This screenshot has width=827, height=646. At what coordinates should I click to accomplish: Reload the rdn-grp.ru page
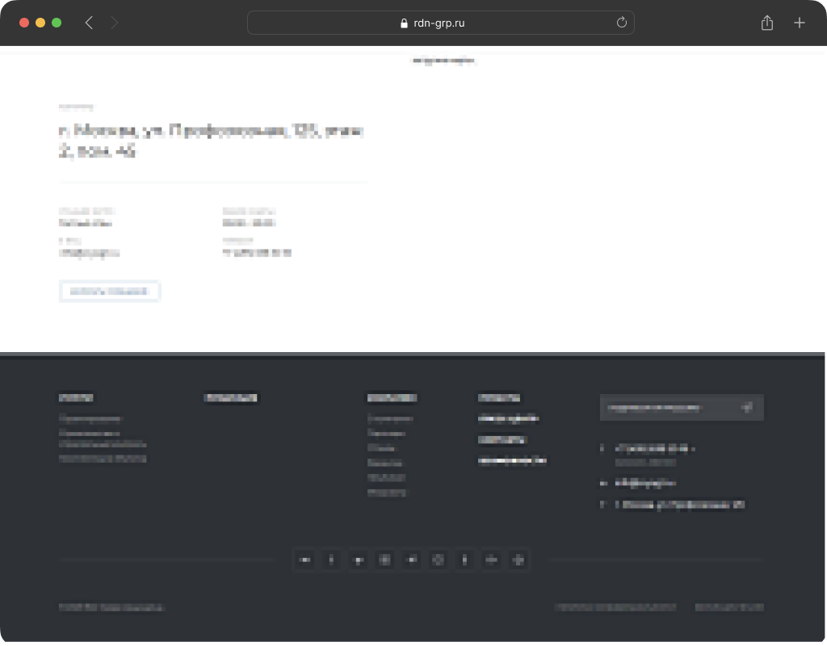pos(621,23)
